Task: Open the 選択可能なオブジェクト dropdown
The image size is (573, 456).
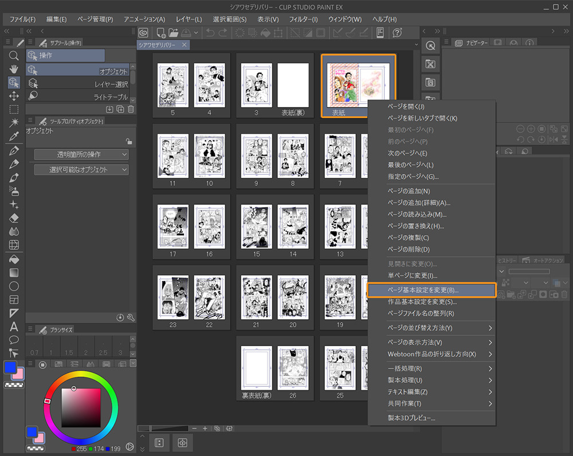Action: (x=80, y=169)
